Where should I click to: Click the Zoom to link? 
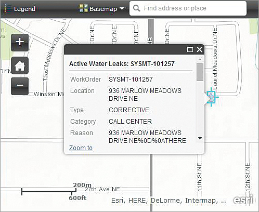pyautogui.click(x=81, y=148)
